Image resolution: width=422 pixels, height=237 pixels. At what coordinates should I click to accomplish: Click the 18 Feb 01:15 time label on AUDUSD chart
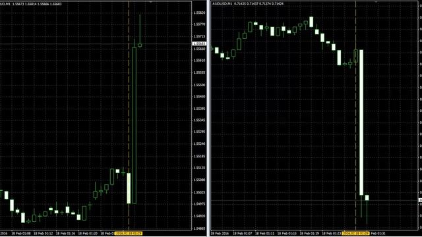pyautogui.click(x=287, y=234)
